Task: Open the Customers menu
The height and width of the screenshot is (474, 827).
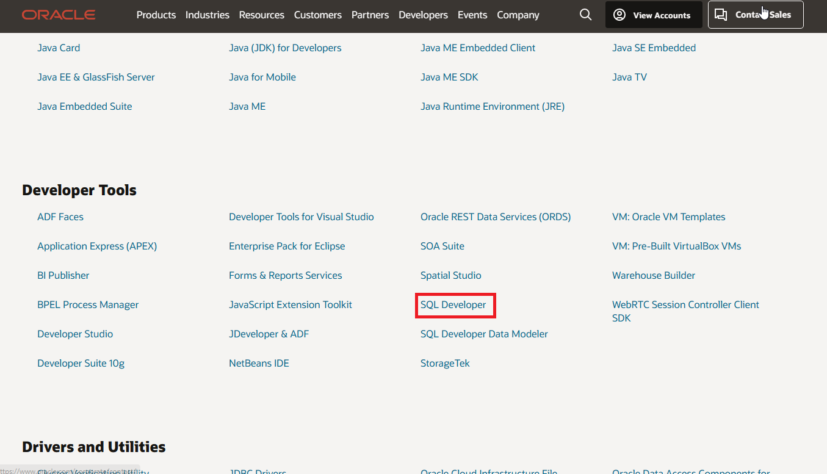Action: pos(318,15)
